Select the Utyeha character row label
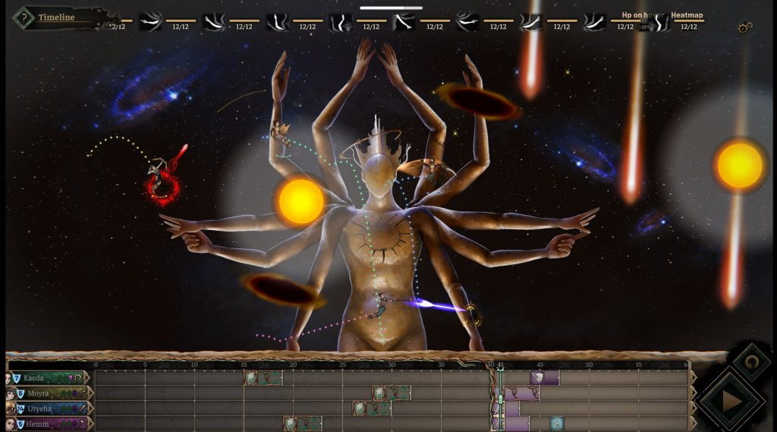This screenshot has width=777, height=432. pyautogui.click(x=40, y=408)
